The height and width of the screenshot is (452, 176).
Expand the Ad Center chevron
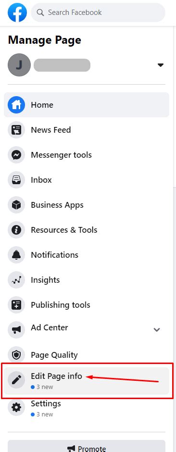(157, 329)
